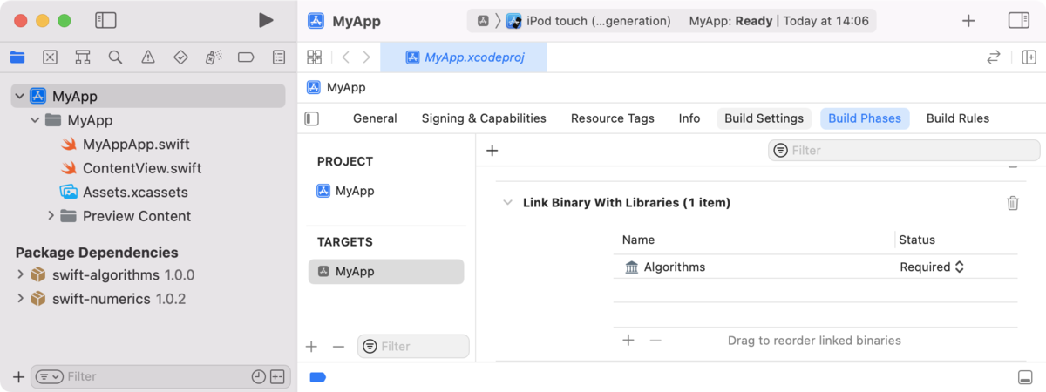The height and width of the screenshot is (392, 1046).
Task: Open the Breakpoint navigator
Action: [246, 57]
